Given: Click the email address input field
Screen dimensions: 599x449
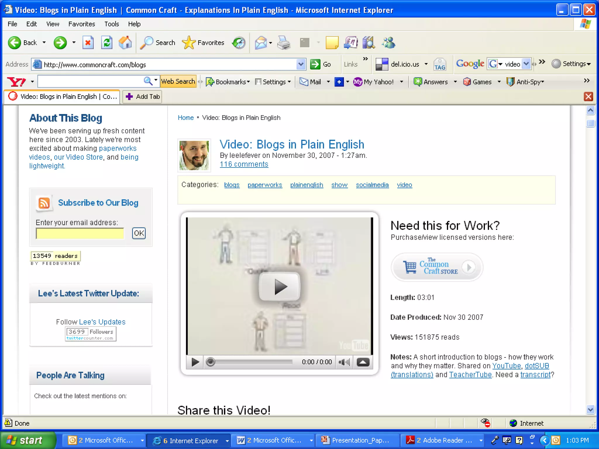Looking at the screenshot, I should click(x=80, y=233).
